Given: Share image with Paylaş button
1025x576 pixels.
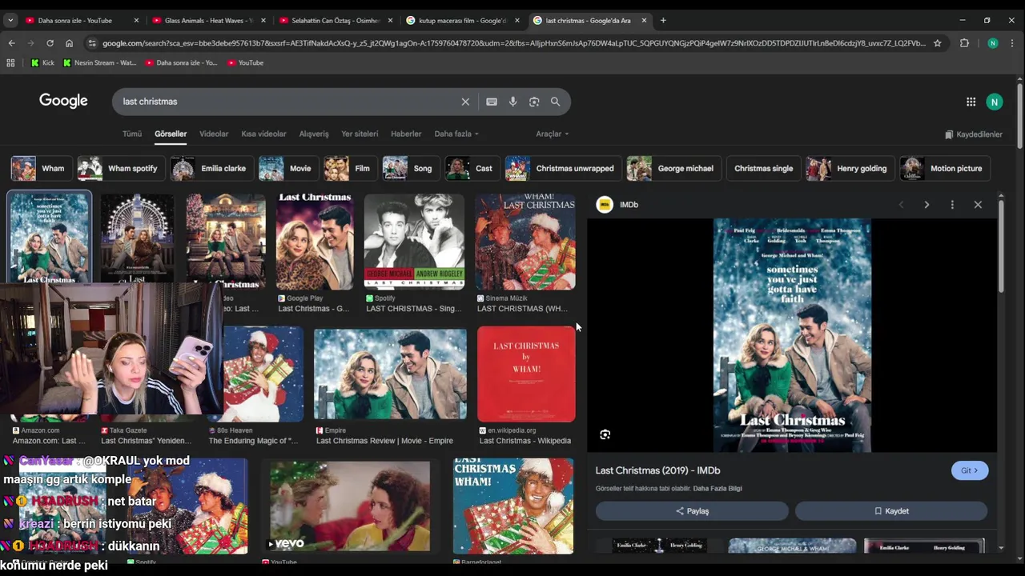Looking at the screenshot, I should pos(692,511).
